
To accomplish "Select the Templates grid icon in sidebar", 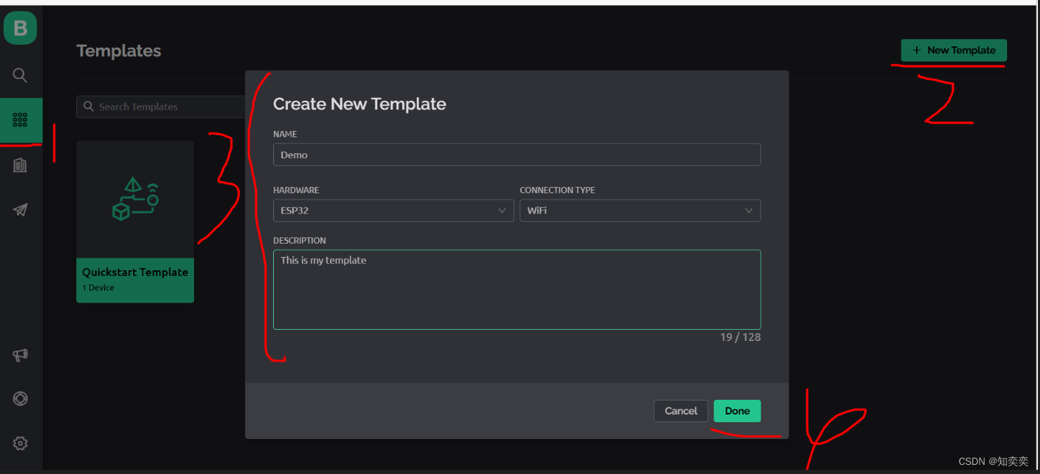I will pyautogui.click(x=20, y=120).
